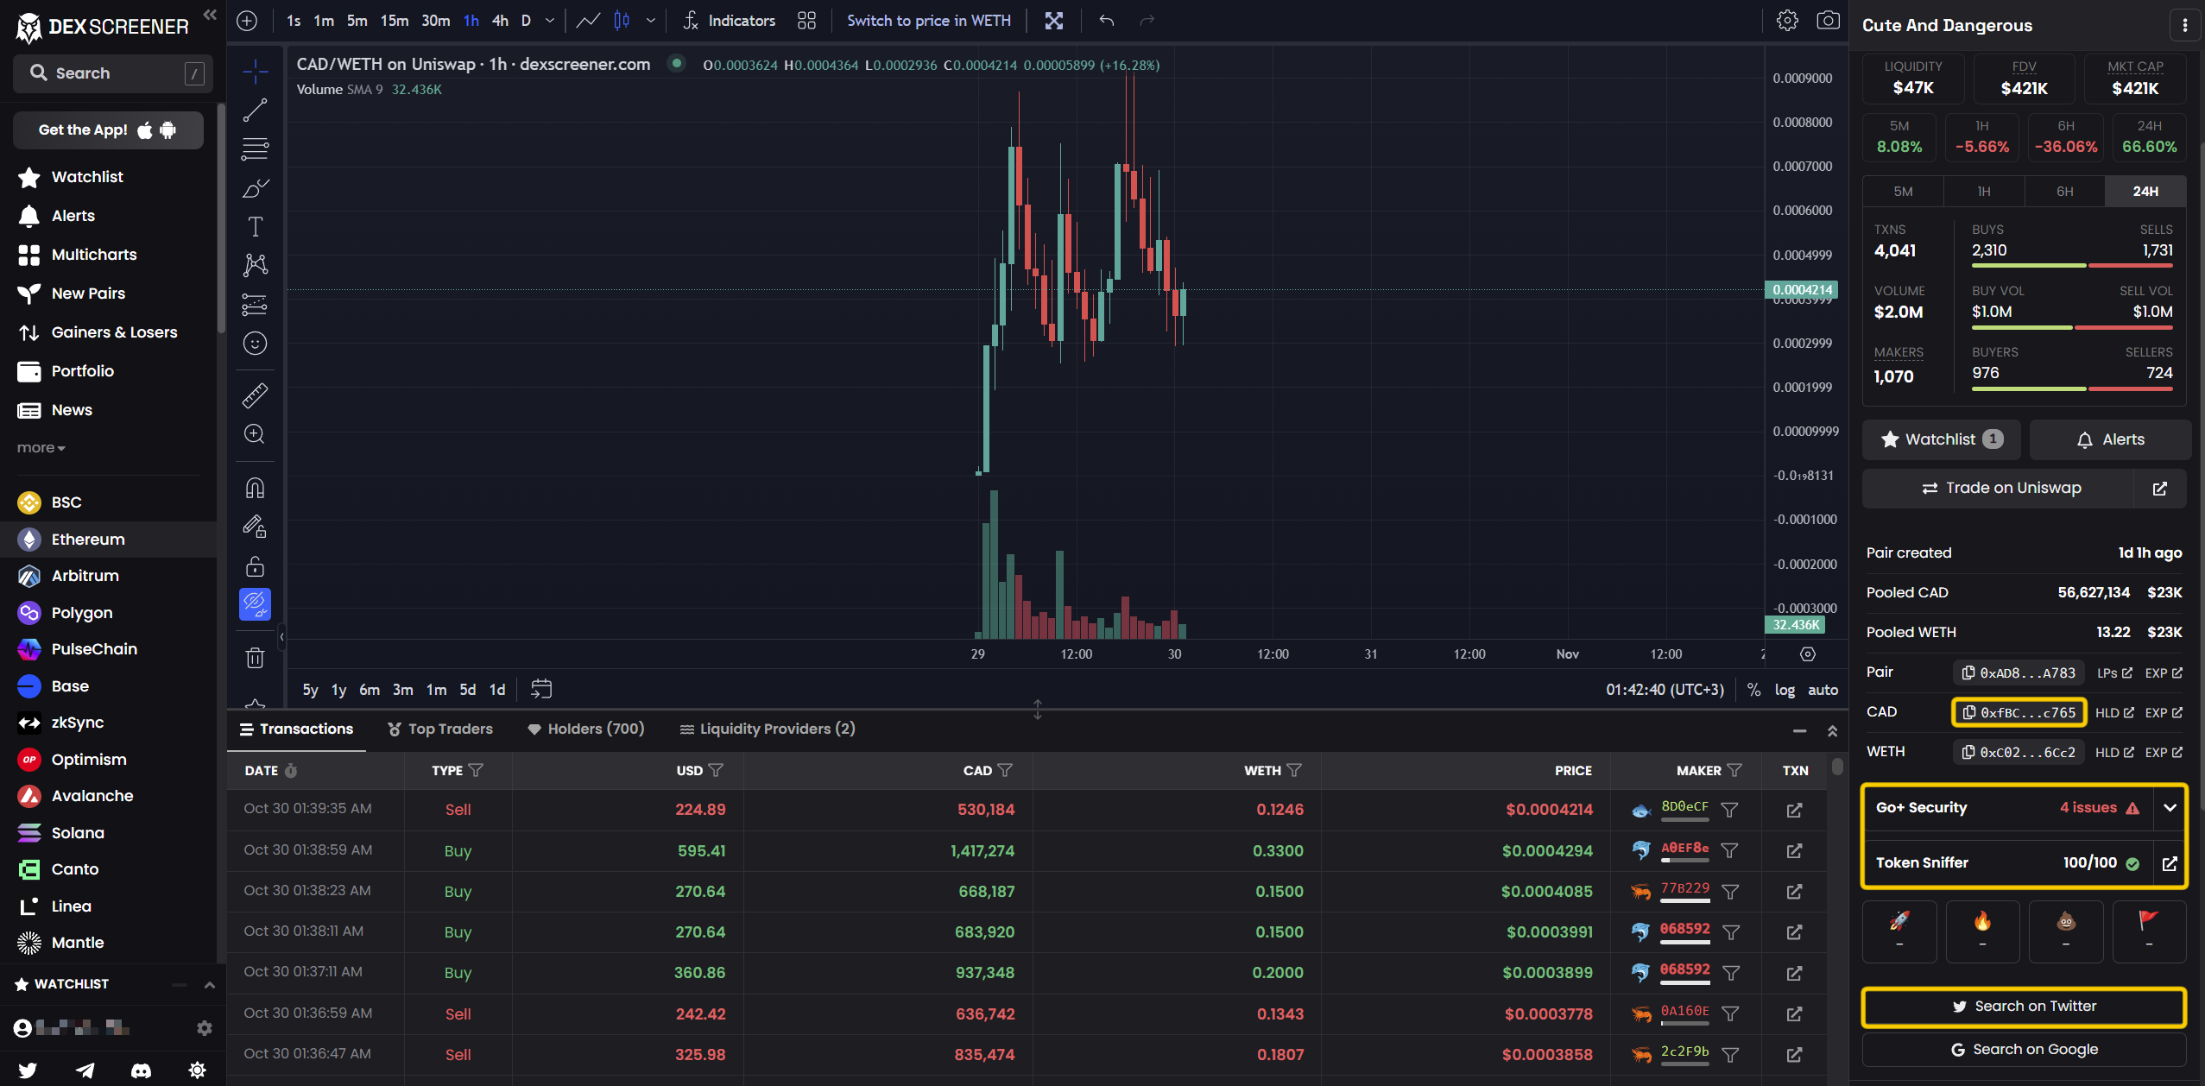The width and height of the screenshot is (2205, 1086).
Task: Toggle percent scale on chart
Action: [x=1753, y=690]
